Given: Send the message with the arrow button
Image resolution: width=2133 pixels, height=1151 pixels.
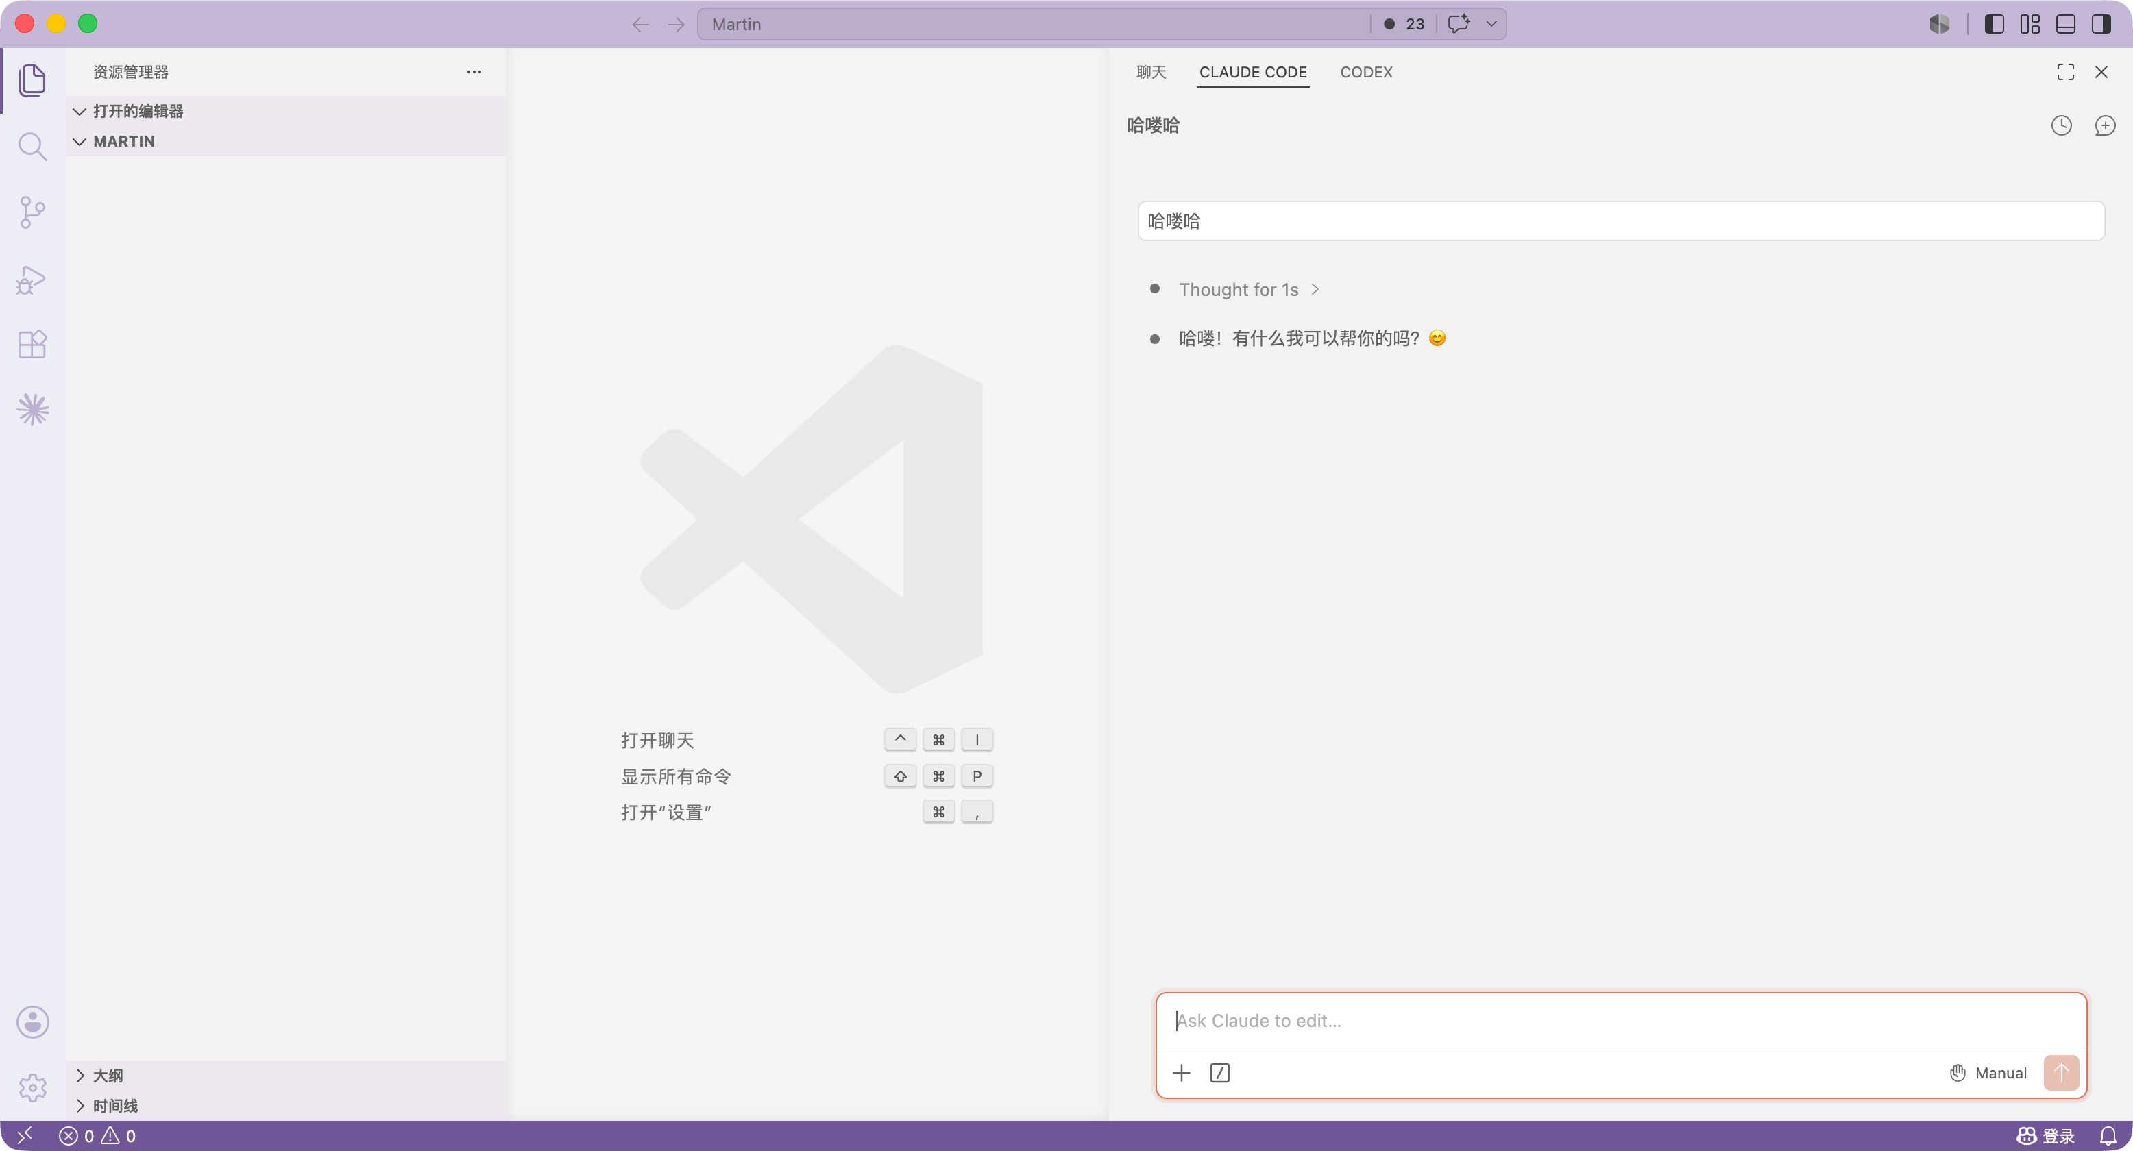Looking at the screenshot, I should coord(2061,1072).
